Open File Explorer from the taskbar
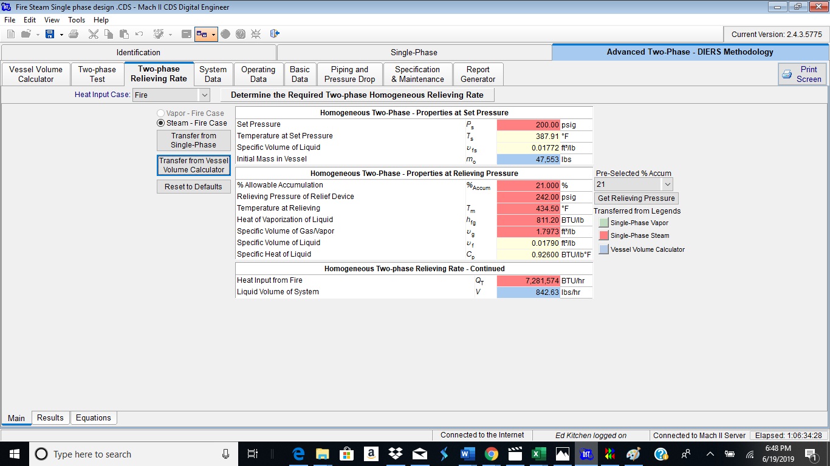830x466 pixels. pos(322,454)
